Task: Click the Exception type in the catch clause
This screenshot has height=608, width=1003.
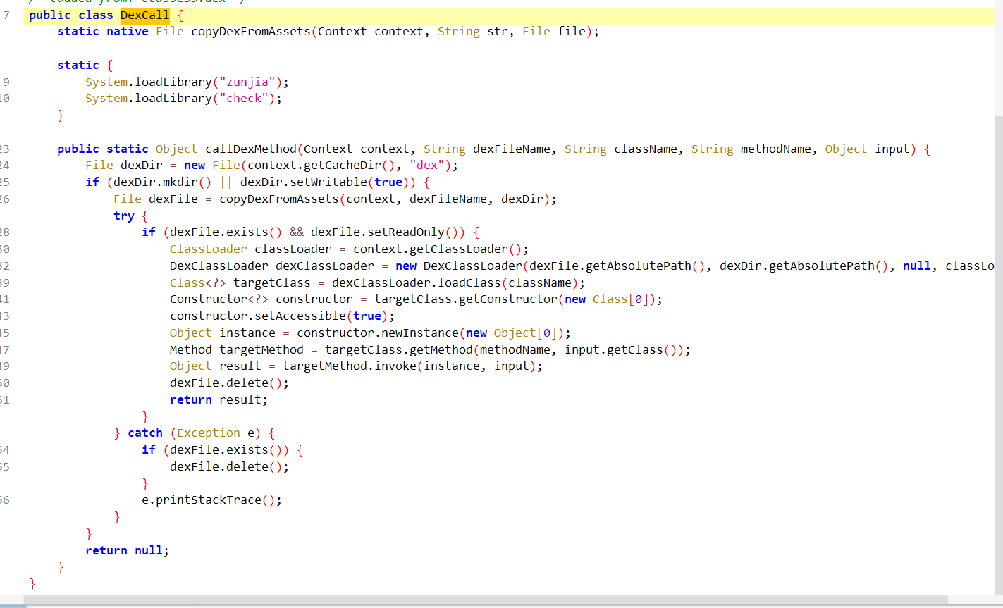Action: [x=208, y=433]
